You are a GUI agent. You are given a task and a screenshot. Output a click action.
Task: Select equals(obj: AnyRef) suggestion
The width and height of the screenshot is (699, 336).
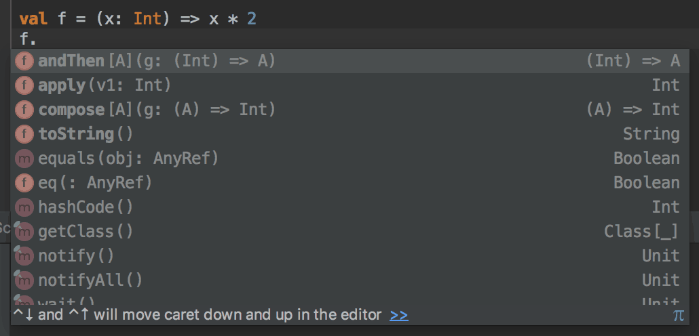tap(128, 159)
